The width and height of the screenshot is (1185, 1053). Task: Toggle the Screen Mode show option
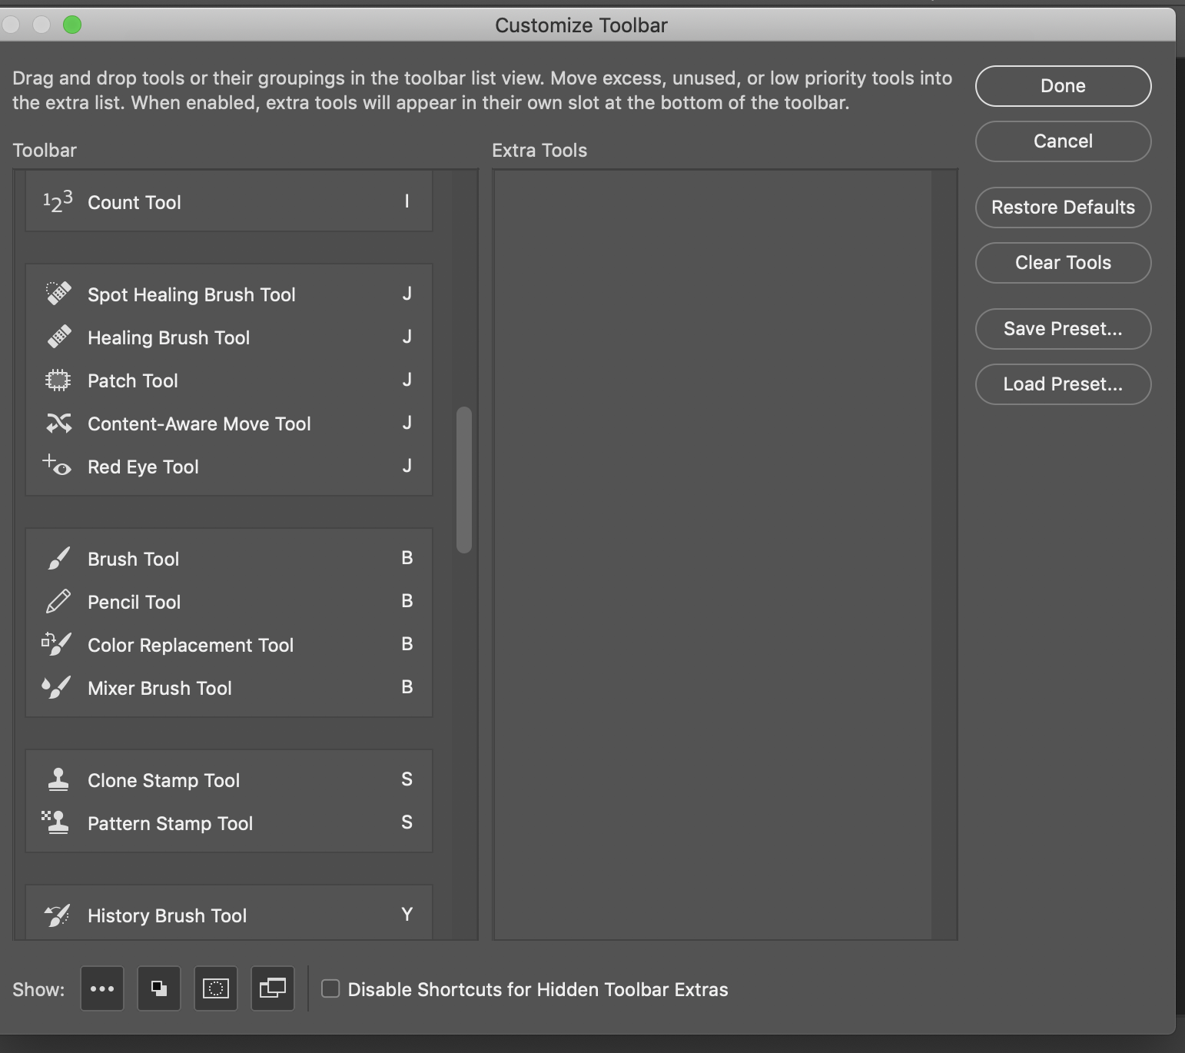point(272,989)
